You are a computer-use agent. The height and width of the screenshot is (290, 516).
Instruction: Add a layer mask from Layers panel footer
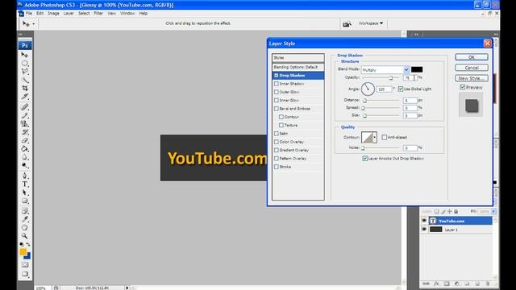(447, 284)
